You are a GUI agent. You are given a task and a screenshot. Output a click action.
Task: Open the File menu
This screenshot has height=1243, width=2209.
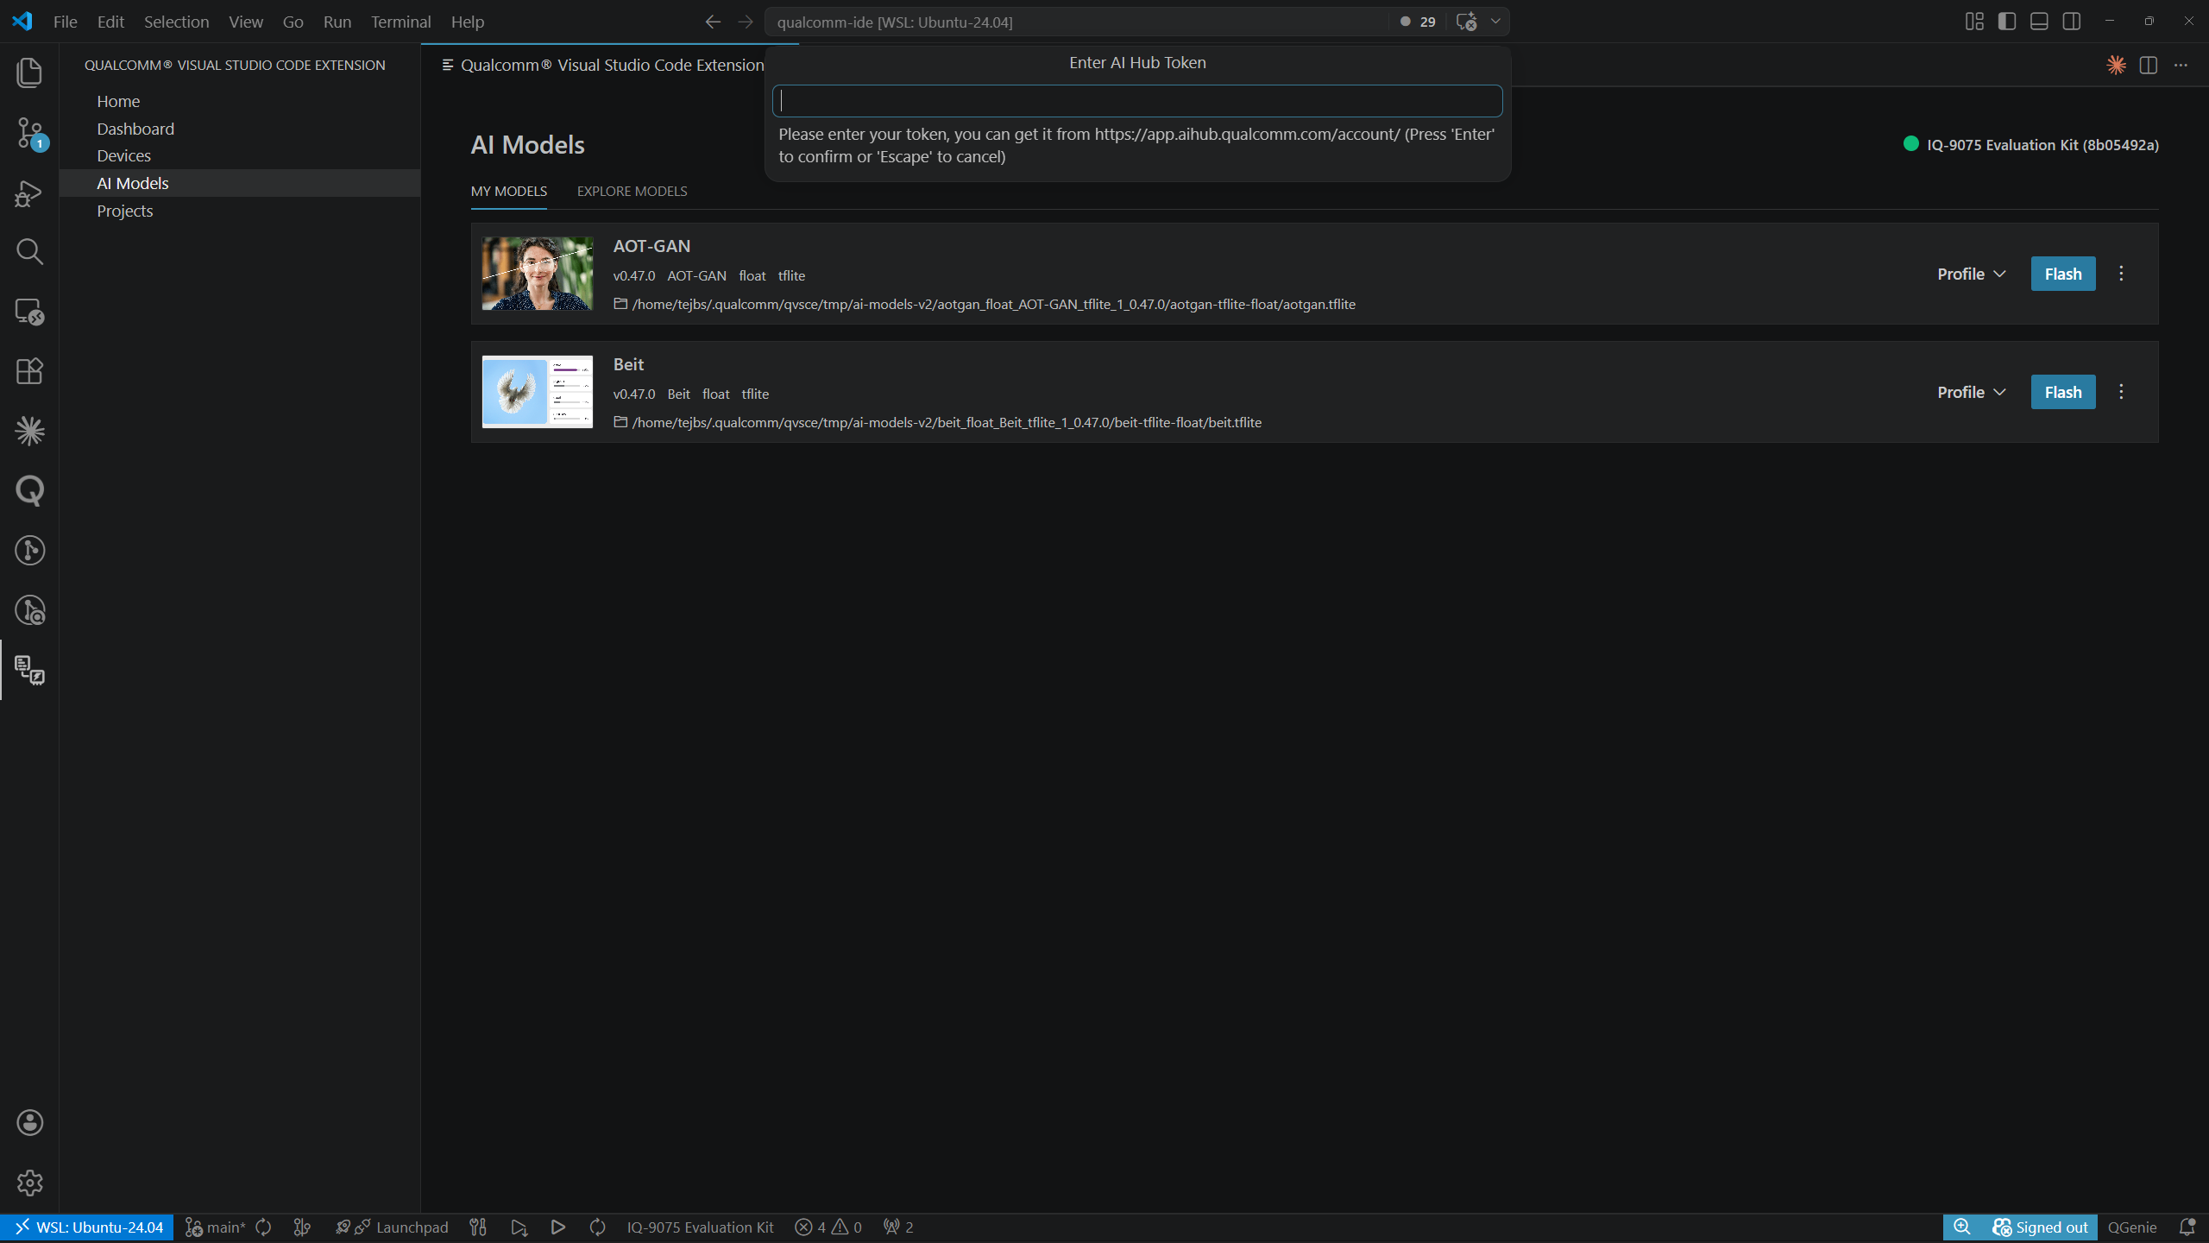pyautogui.click(x=65, y=22)
